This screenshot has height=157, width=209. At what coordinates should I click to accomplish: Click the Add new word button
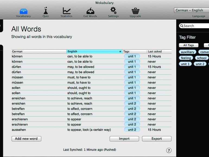26,139
